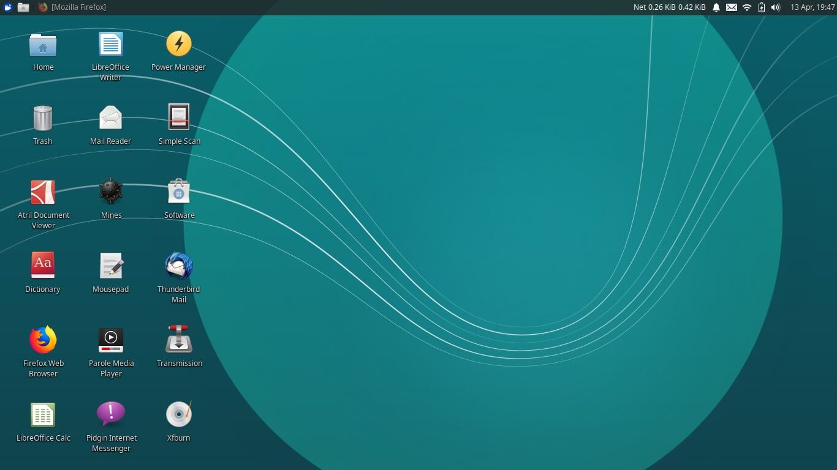Open the Software store icon

(x=179, y=192)
